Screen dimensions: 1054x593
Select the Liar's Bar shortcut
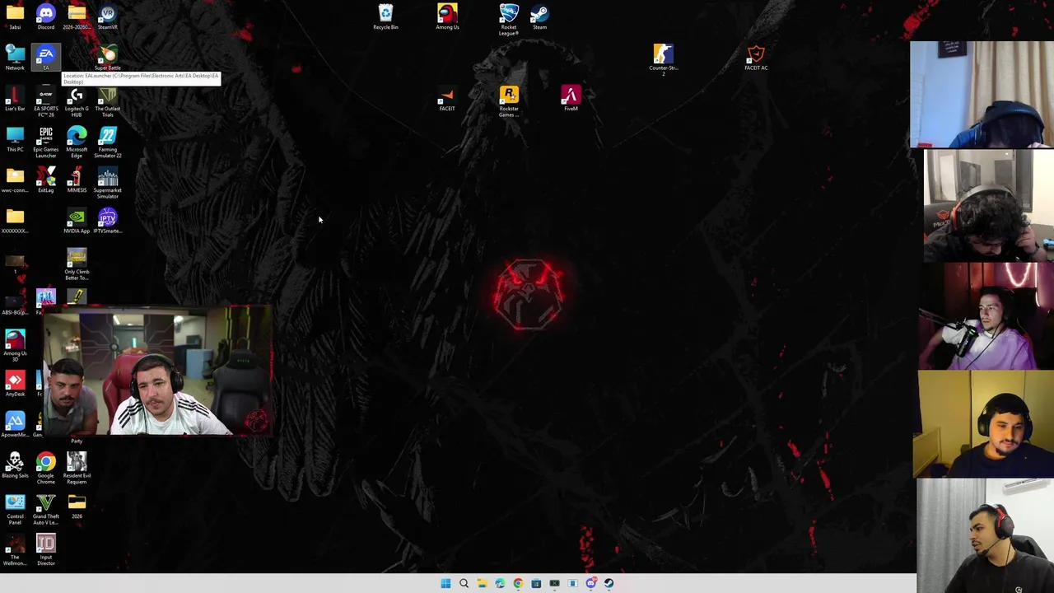tap(15, 99)
